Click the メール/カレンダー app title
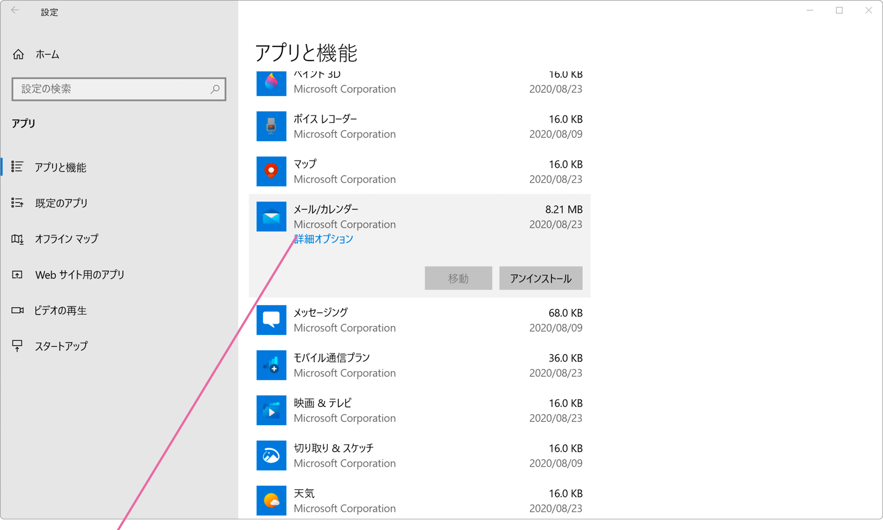 click(x=326, y=210)
